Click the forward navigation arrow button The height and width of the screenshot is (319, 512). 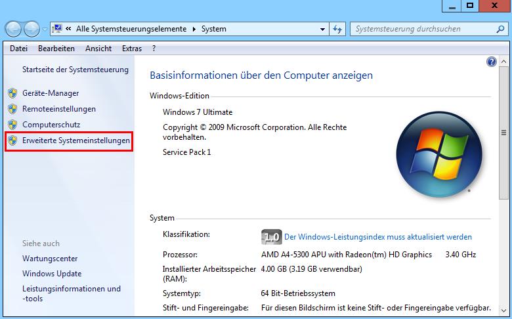[32, 29]
